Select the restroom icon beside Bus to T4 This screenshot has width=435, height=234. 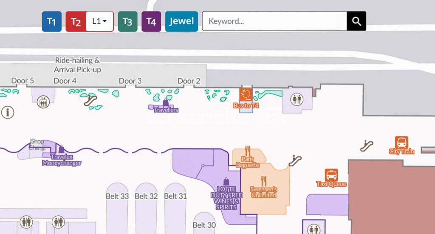(297, 99)
